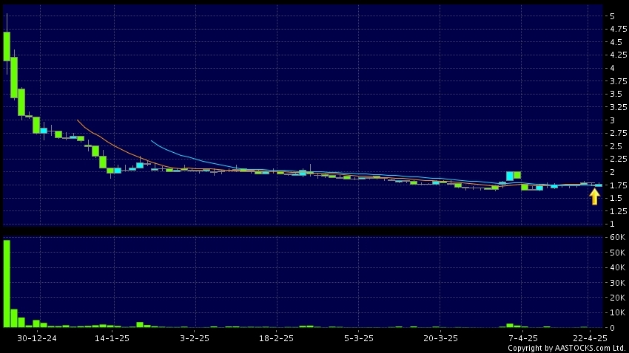Click the 3.75 price axis label
629x353 pixels.
click(618, 81)
